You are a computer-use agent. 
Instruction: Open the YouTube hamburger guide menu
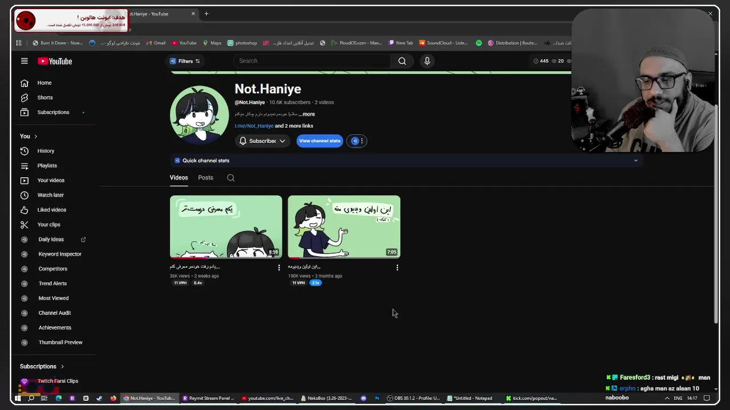click(x=25, y=61)
